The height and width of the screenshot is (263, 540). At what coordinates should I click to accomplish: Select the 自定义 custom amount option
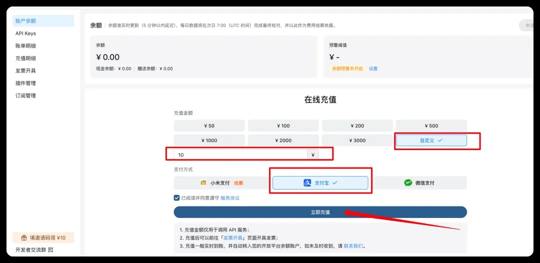point(431,140)
